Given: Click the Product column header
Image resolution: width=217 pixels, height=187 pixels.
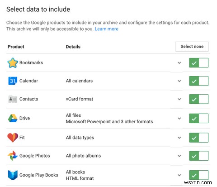Looking at the screenshot, I should pos(16,47).
